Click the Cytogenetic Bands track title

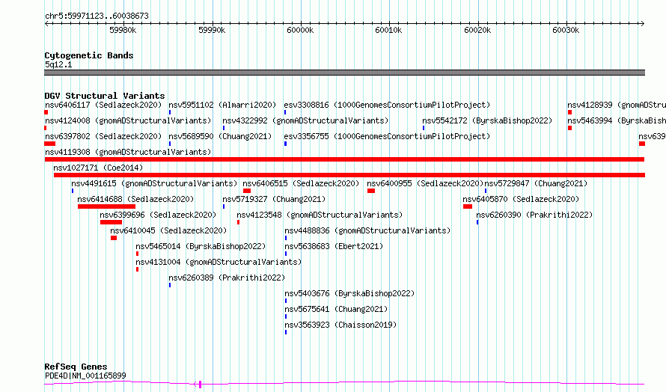click(89, 55)
